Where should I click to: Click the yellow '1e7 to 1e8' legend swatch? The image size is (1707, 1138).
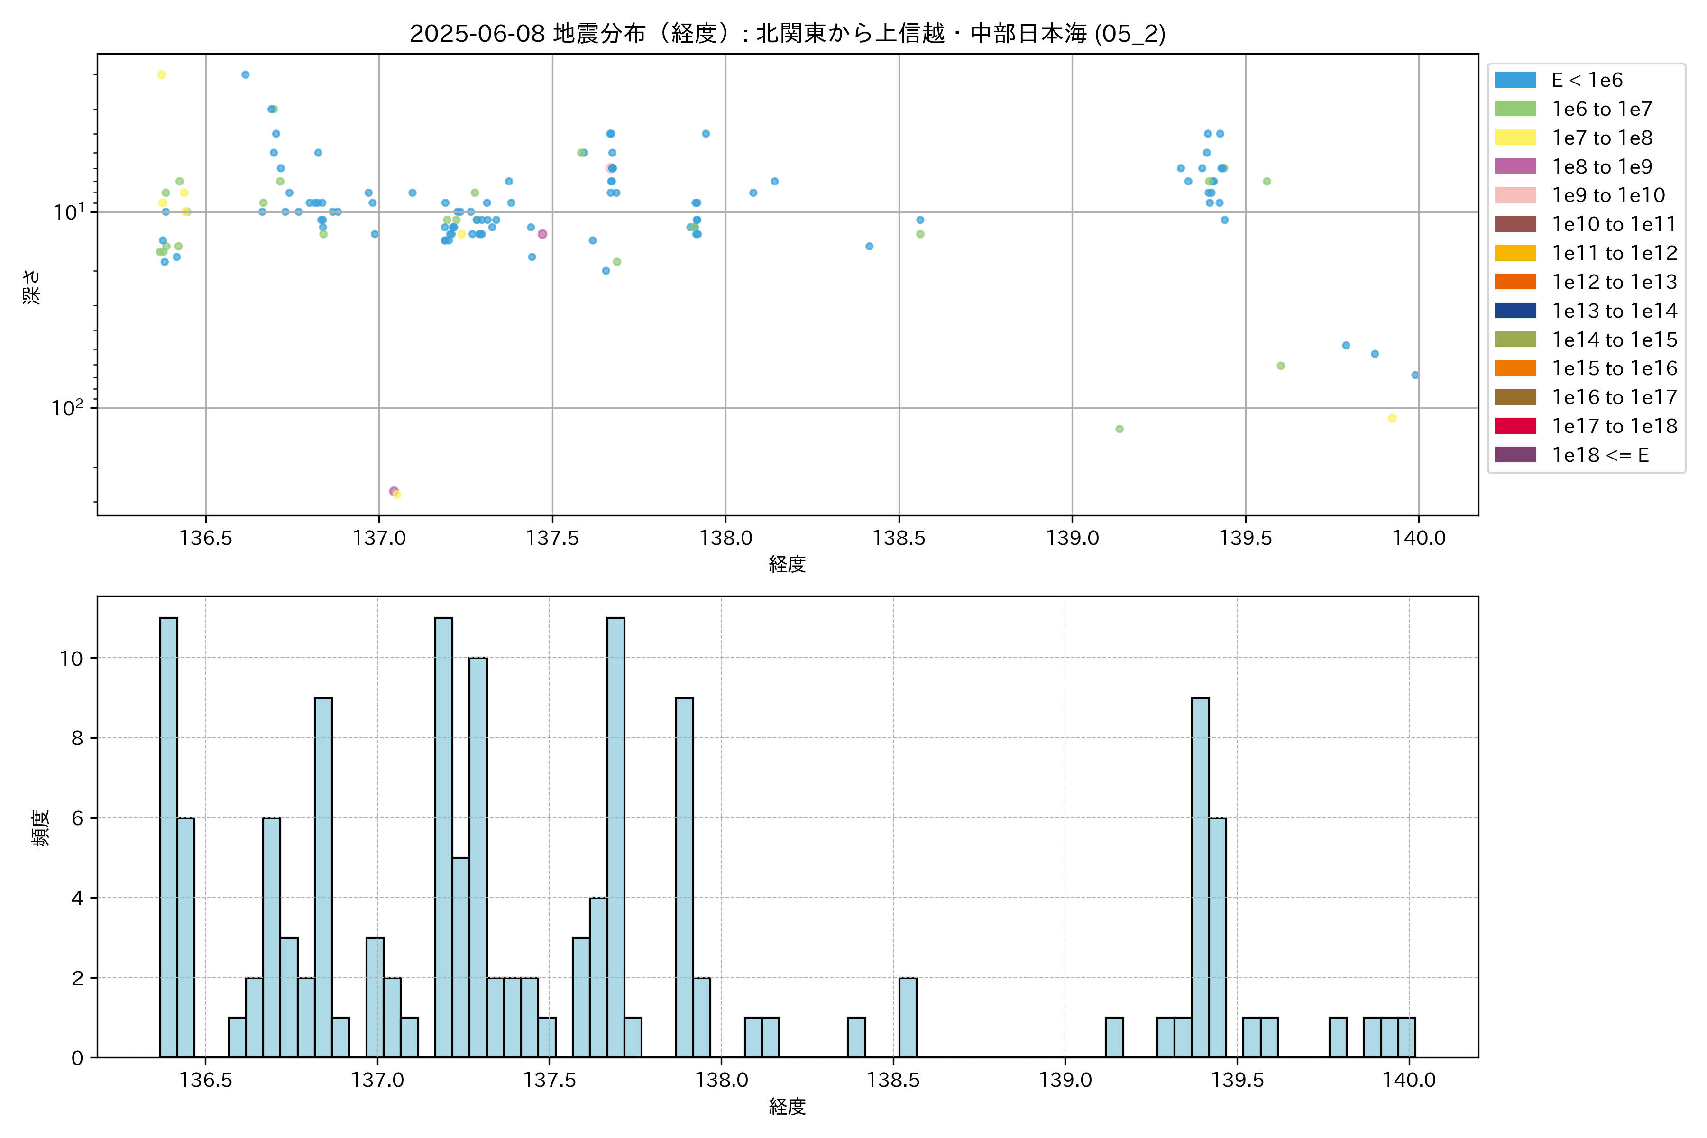click(x=1514, y=138)
